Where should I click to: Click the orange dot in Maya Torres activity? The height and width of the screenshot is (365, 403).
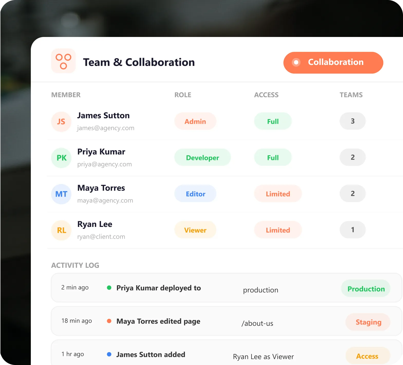(109, 321)
